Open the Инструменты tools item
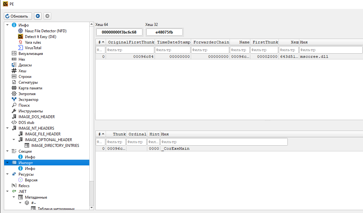 coord(30,111)
